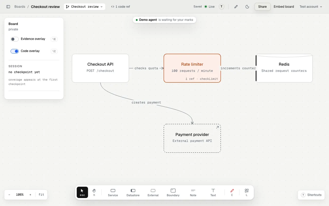Select the Payment provider node
The width and height of the screenshot is (329, 206).
pos(192,138)
